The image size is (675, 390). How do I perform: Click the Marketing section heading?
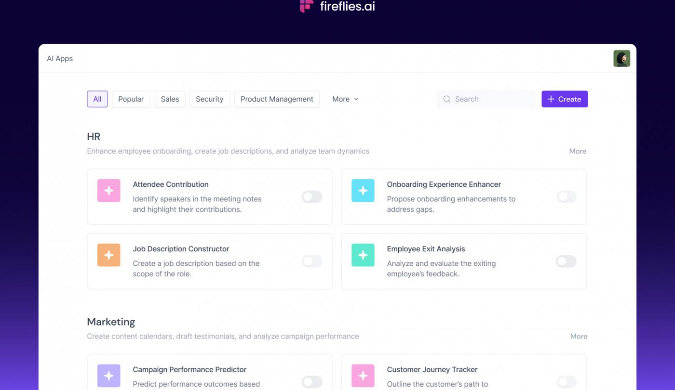click(x=111, y=322)
